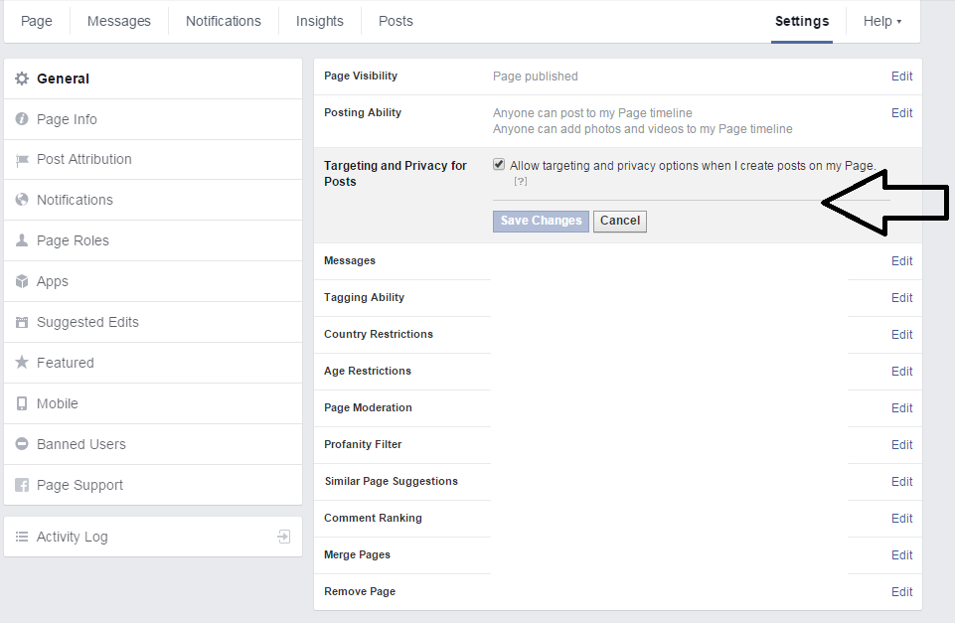Click the Page Info icon
955x623 pixels.
click(22, 119)
